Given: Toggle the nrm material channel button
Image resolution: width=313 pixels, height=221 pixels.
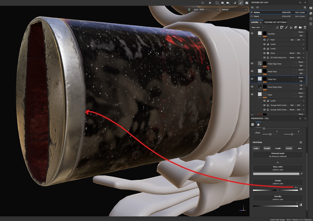Looking at the screenshot, I should 300,148.
